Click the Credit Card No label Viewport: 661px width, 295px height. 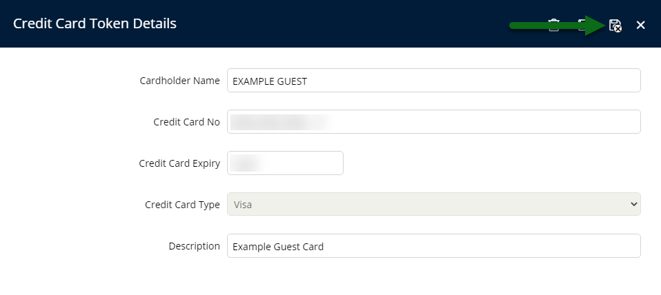pyautogui.click(x=186, y=122)
